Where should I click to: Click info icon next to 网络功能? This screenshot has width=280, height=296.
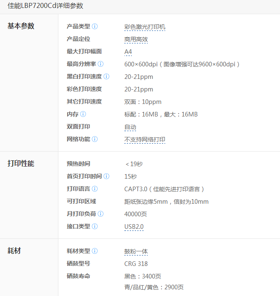(x=95, y=139)
